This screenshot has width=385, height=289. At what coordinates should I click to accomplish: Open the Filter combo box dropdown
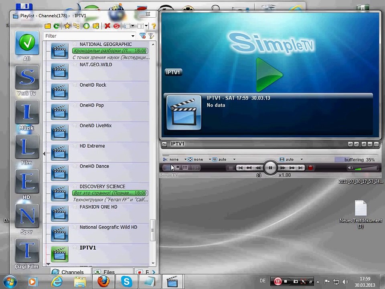(133, 36)
